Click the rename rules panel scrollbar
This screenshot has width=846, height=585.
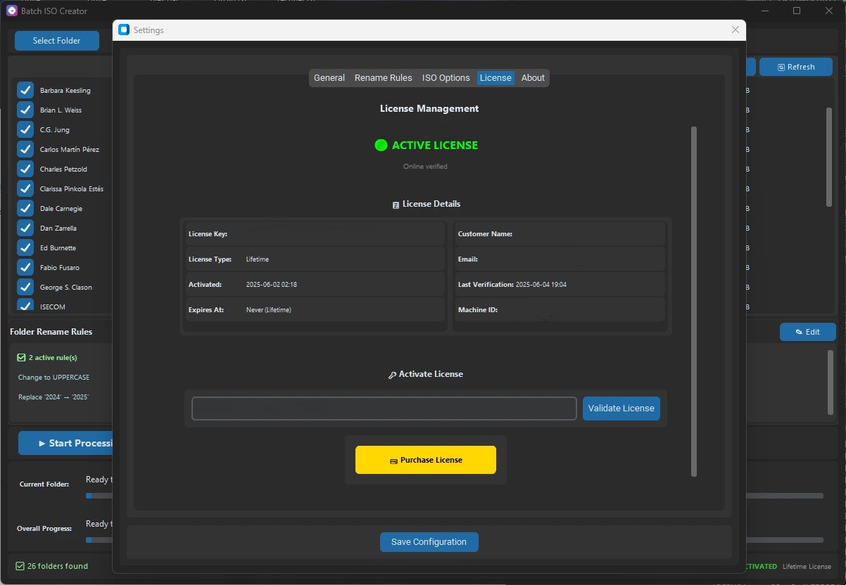pos(831,383)
